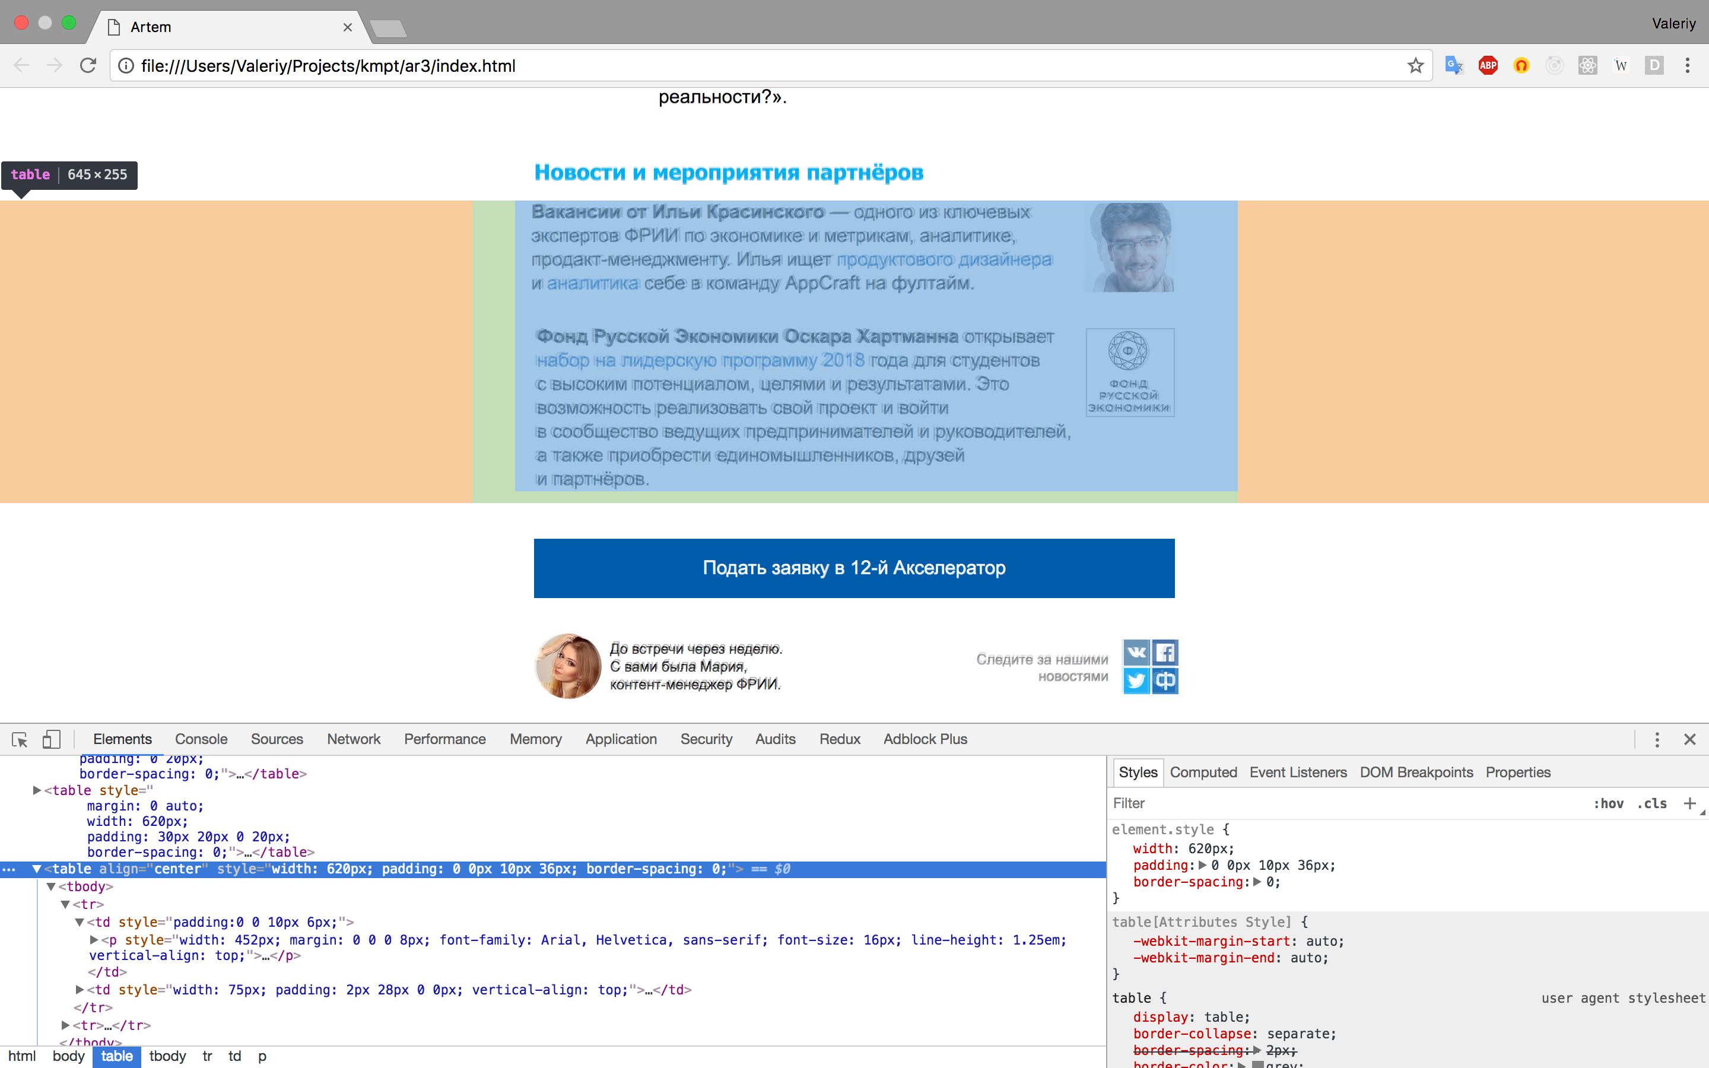Image resolution: width=1709 pixels, height=1068 pixels.
Task: Expand the padding shorthand in element.style
Action: [x=1203, y=865]
